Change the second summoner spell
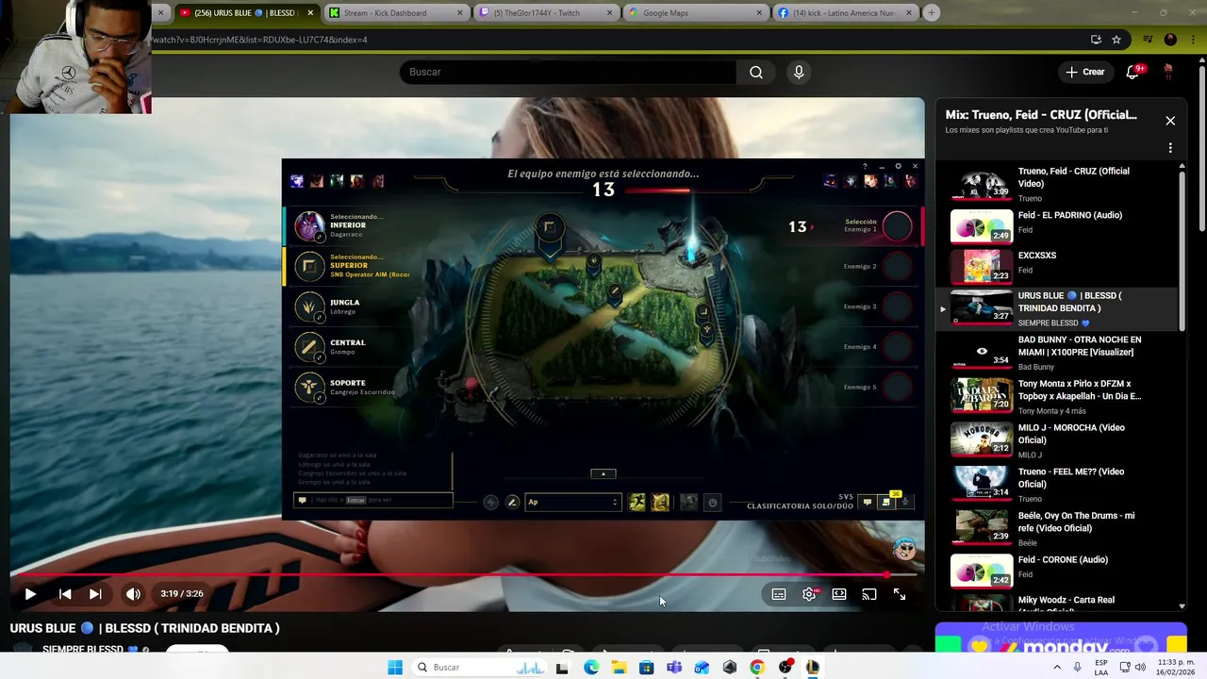1207x679 pixels. tap(660, 503)
